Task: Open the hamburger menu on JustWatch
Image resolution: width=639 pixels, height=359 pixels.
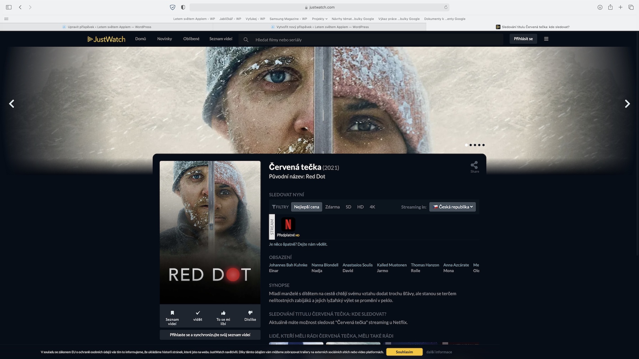Action: [546, 39]
